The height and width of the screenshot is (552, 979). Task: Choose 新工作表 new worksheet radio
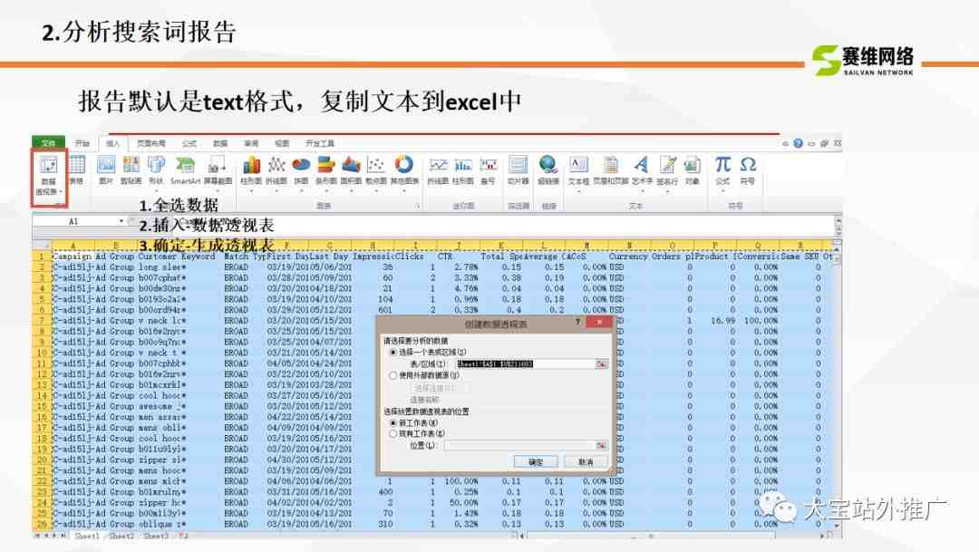[x=393, y=422]
